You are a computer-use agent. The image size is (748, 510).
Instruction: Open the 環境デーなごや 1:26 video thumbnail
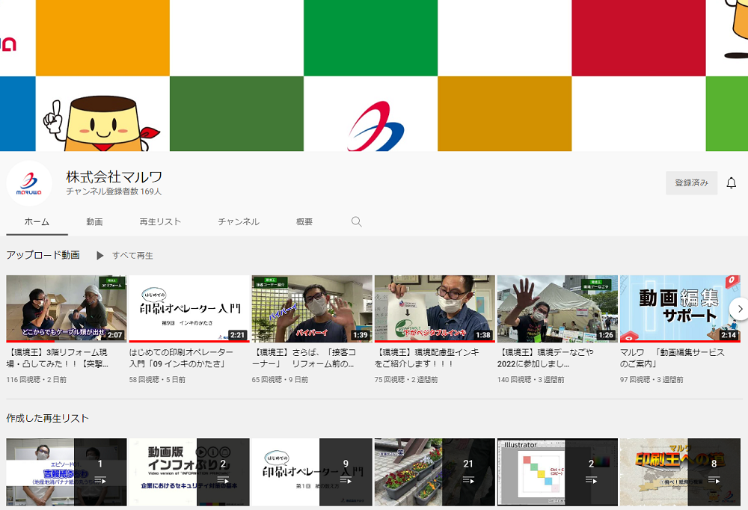point(557,309)
